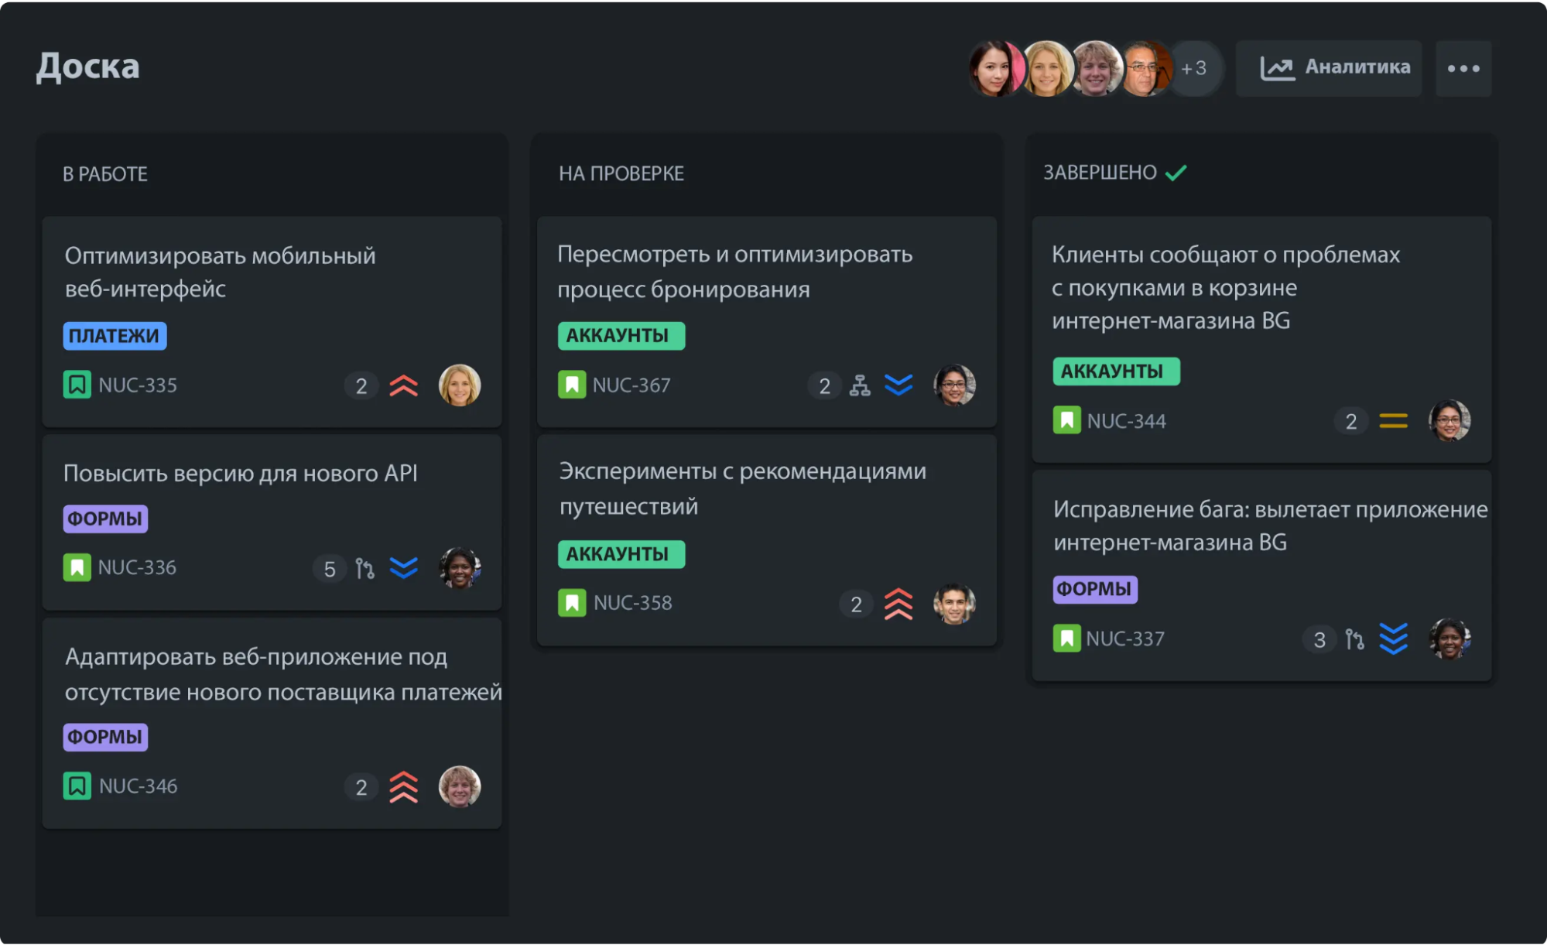Screen dimensions: 1547x945
Task: Click the assignee avatar on NUC-346 card
Action: point(460,786)
